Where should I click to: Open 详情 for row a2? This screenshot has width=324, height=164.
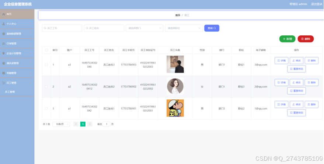click(x=282, y=83)
